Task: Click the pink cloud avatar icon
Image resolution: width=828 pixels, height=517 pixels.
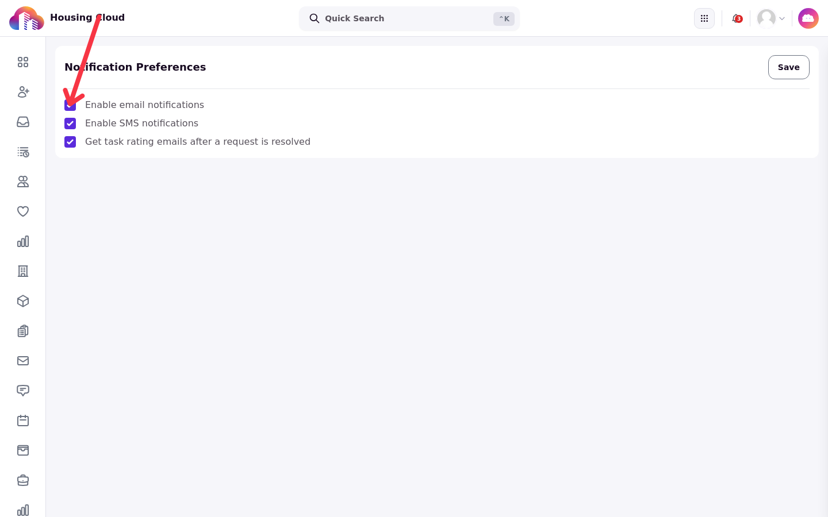Action: (x=808, y=18)
